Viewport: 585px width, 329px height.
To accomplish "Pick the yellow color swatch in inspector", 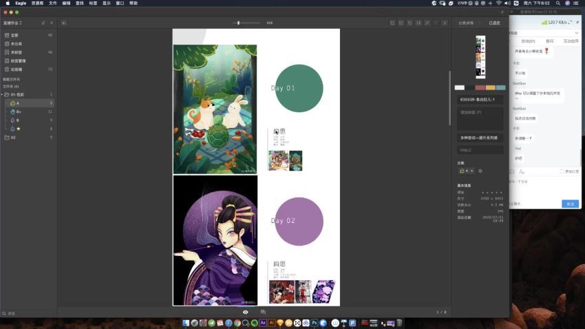I will pos(491,87).
